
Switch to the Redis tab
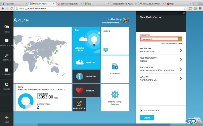(179, 4)
